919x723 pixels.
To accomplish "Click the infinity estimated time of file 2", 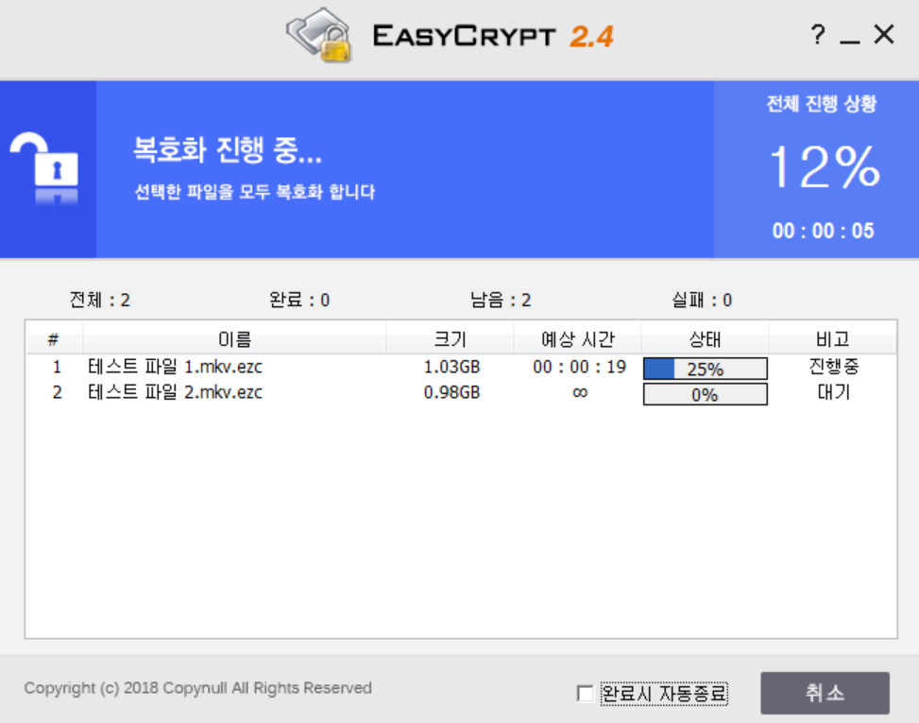I will [x=580, y=392].
